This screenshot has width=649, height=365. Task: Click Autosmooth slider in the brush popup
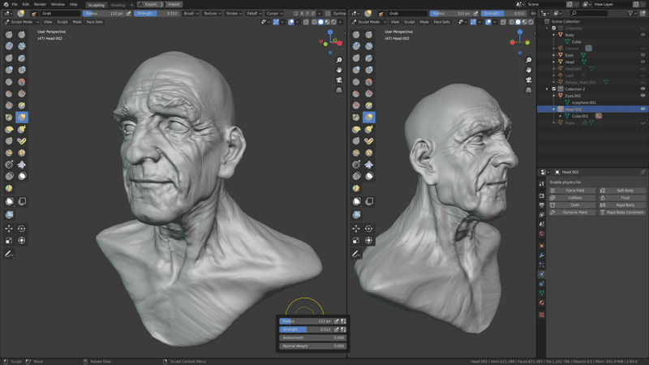click(312, 337)
